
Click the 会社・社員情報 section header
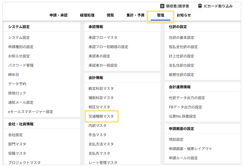21,124
